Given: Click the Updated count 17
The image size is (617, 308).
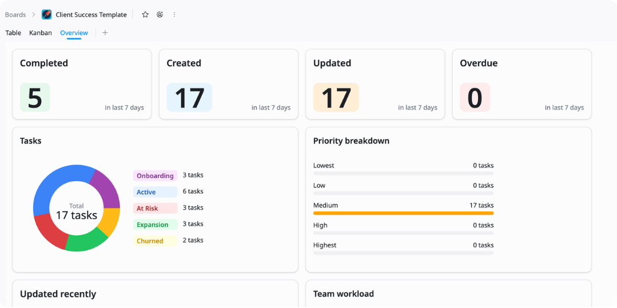Looking at the screenshot, I should pos(336,98).
